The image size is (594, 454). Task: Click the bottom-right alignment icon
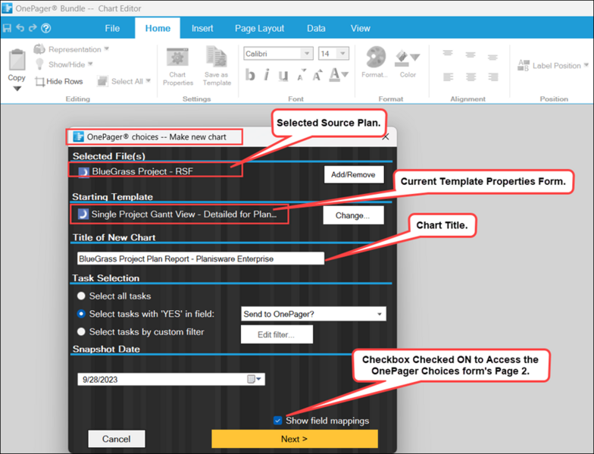(492, 77)
